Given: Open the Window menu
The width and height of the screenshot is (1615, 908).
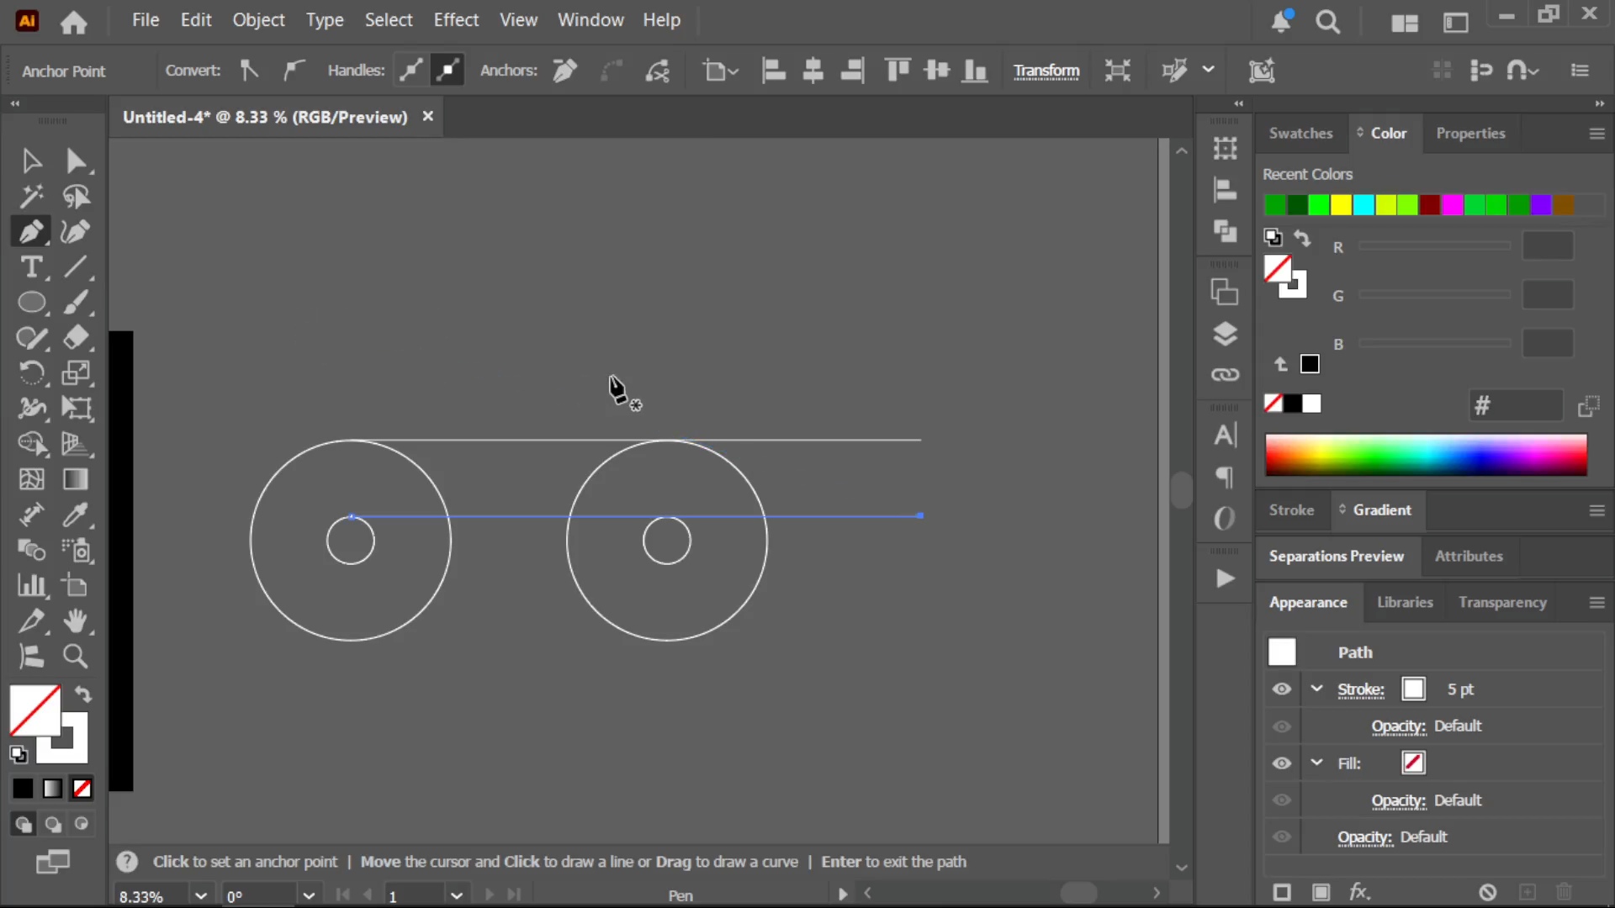Looking at the screenshot, I should tap(590, 20).
